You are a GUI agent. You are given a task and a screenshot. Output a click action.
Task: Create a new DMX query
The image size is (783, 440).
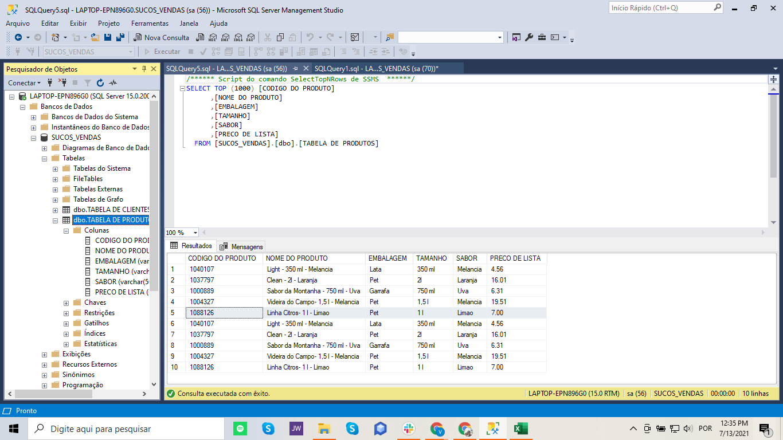pyautogui.click(x=225, y=37)
